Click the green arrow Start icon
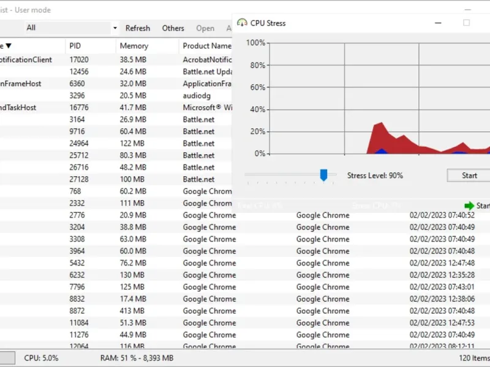This screenshot has height=367, width=490. click(469, 206)
